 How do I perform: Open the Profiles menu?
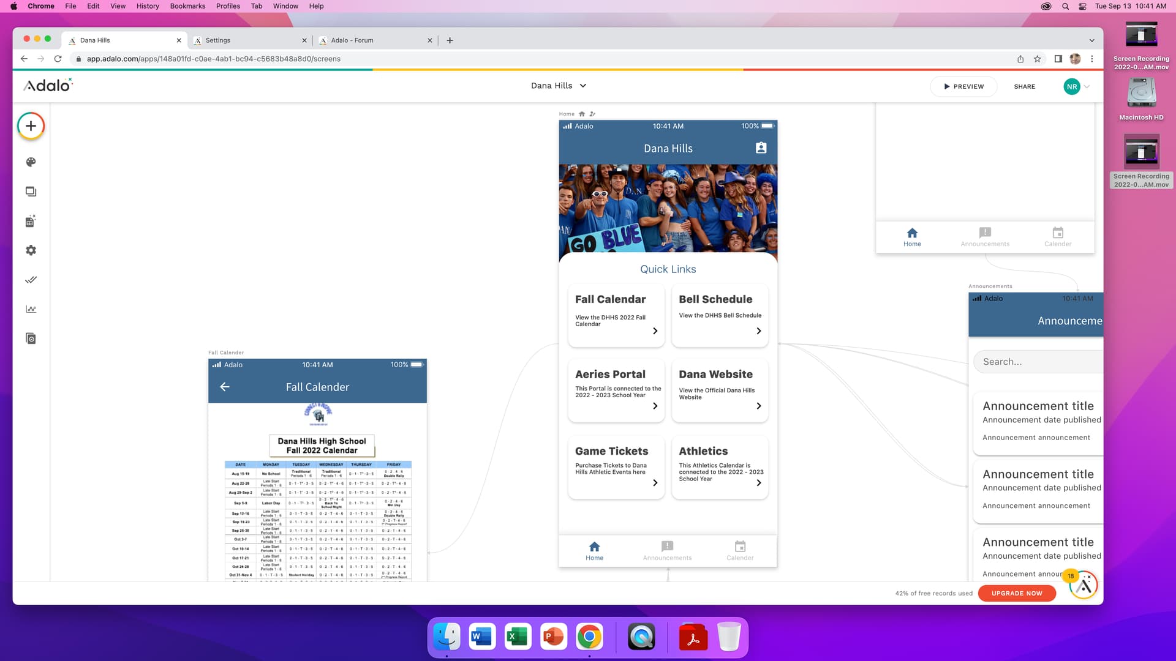tap(228, 6)
